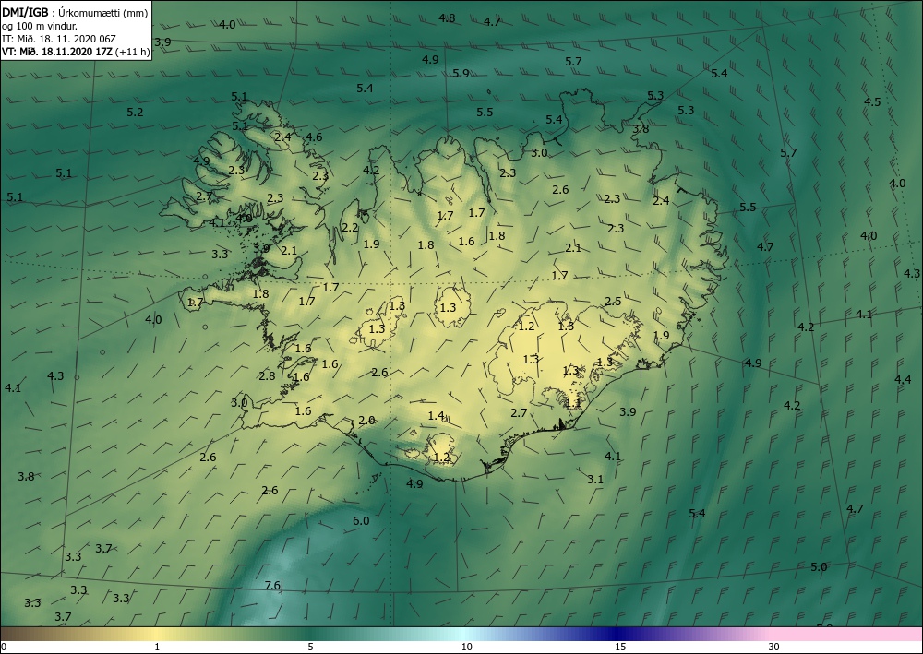Click the '10' label on the color scale
The image size is (923, 654).
[x=466, y=647]
